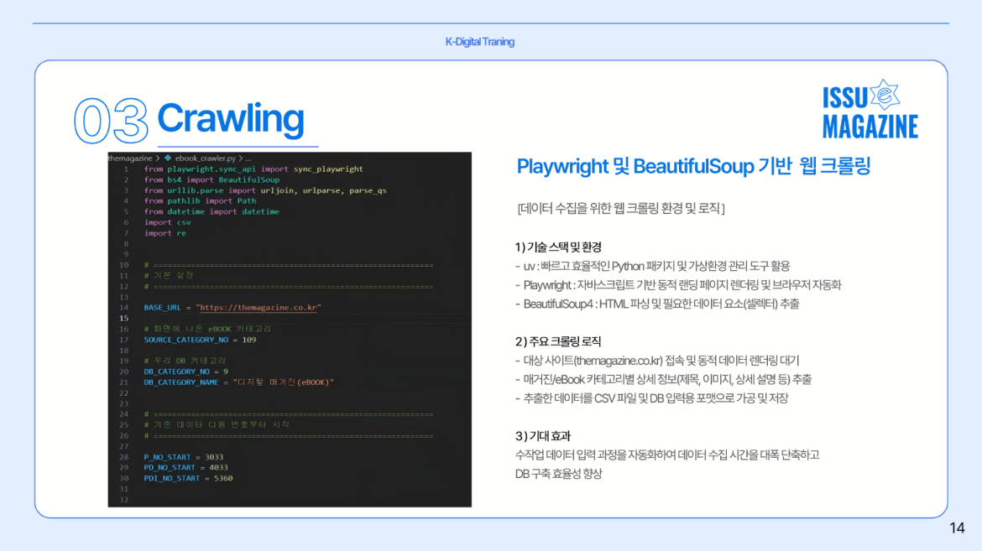The image size is (982, 551).
Task: Click the comment # 우리 DB 카테고리
Action: click(x=185, y=361)
